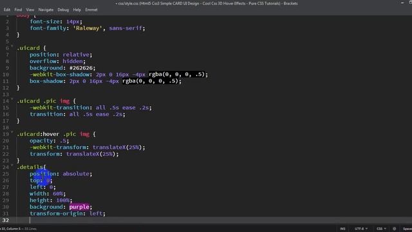Click 'opacity: .5' on line 20
The height and width of the screenshot is (232, 412).
click(48, 140)
